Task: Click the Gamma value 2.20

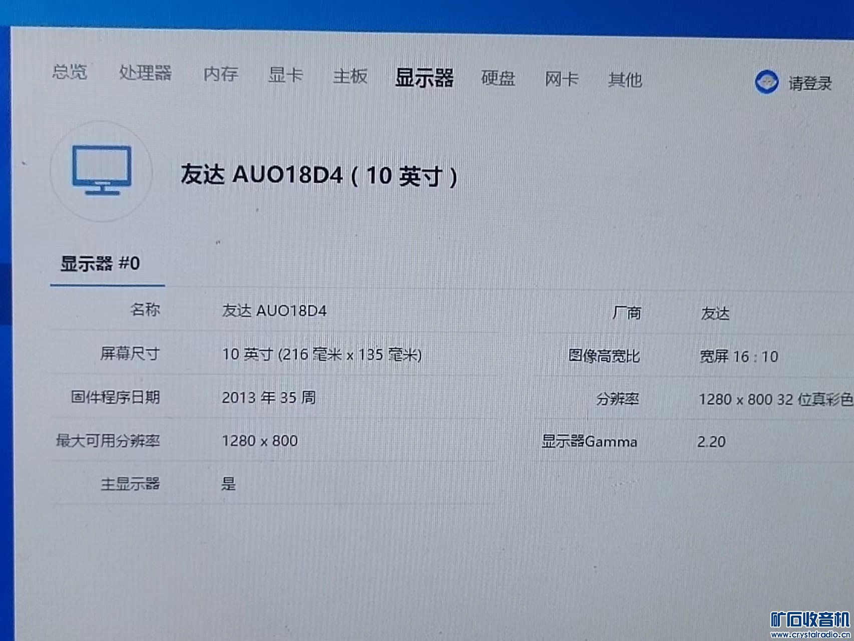Action: click(x=711, y=442)
